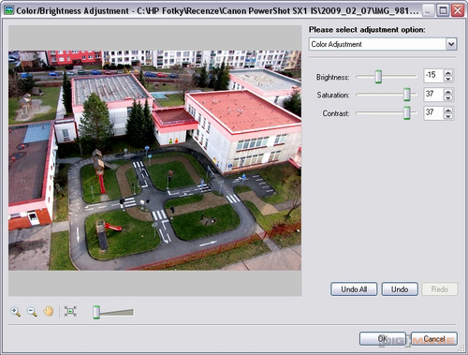
Task: Maximize the Color/Brightness Adjustment window
Action: [x=443, y=10]
